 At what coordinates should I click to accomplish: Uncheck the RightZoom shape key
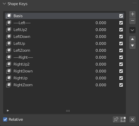[121, 85]
